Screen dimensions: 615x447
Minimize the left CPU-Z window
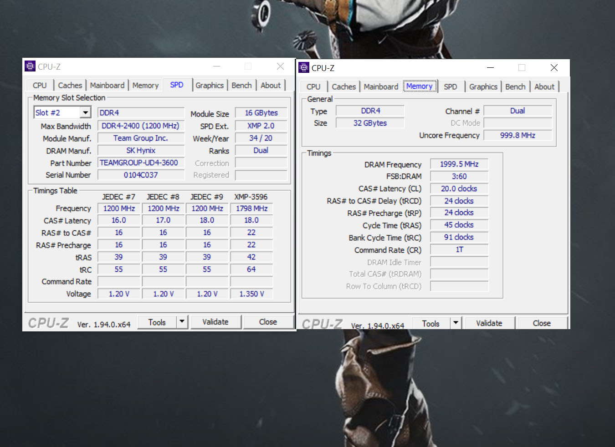pos(216,66)
